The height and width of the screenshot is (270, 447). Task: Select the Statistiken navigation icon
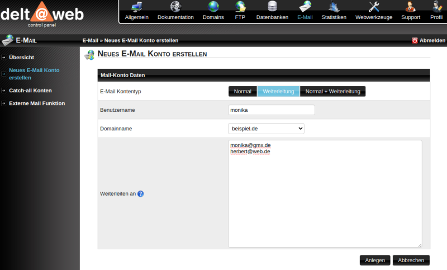(x=334, y=7)
